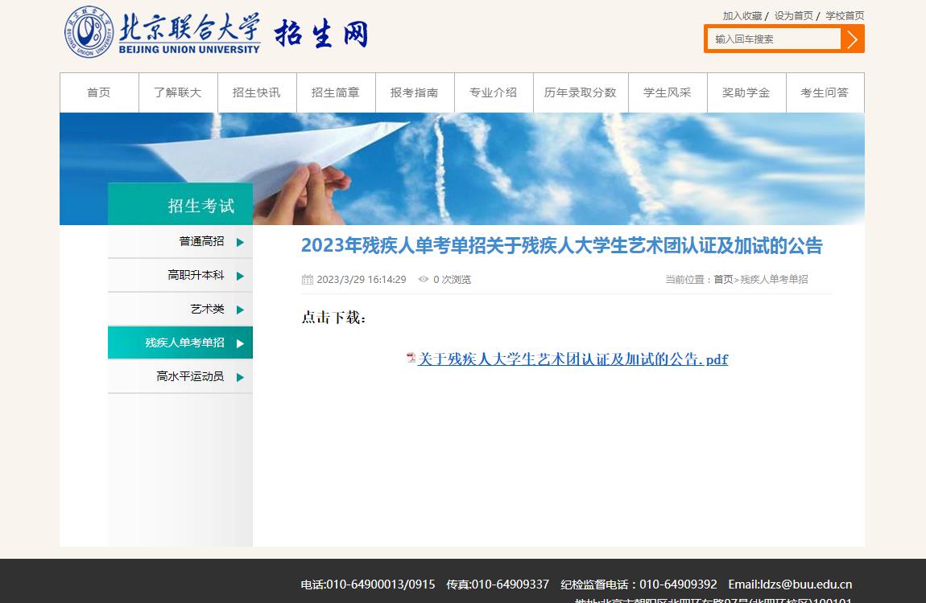This screenshot has height=603, width=926.
Task: Open the 招生简章 navigation tab
Action: click(x=336, y=92)
